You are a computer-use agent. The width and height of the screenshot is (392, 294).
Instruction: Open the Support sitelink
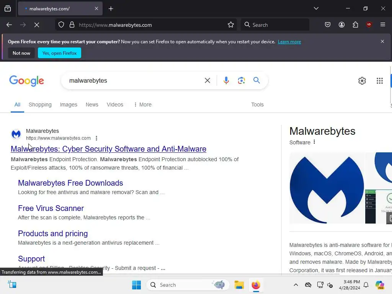[x=31, y=259]
